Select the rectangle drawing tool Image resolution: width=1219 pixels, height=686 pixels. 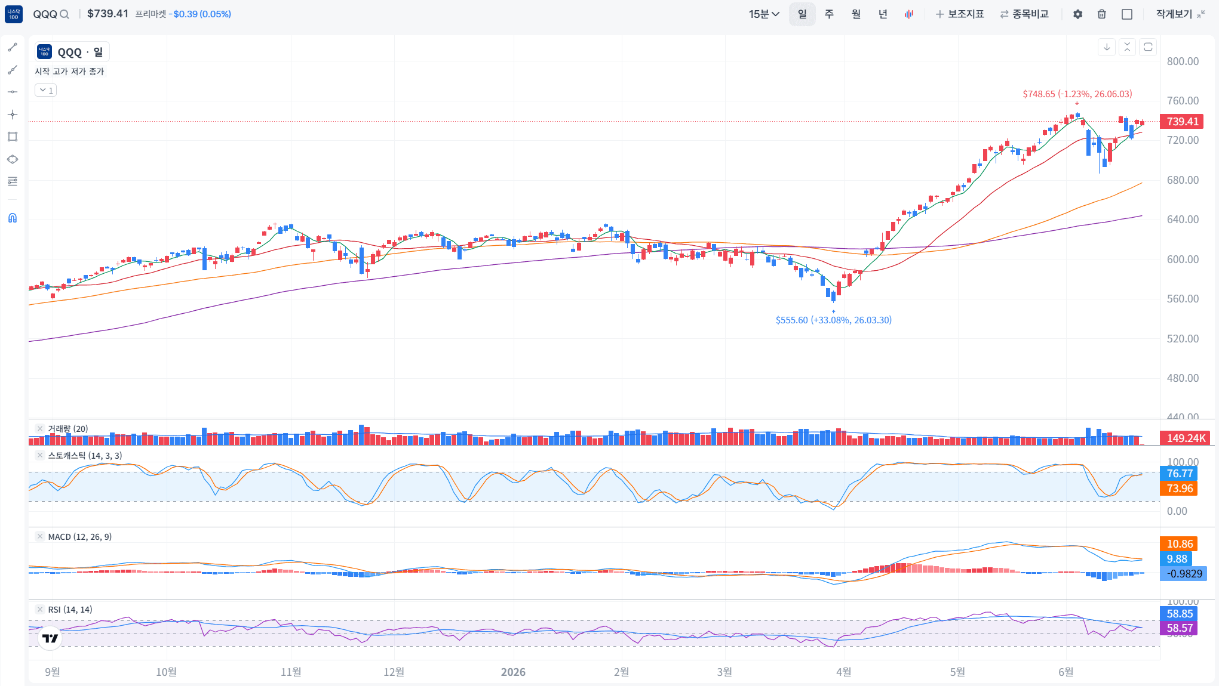click(13, 137)
